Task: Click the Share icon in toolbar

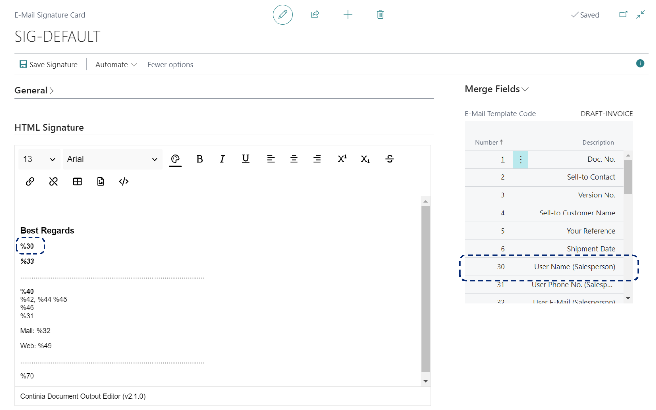Action: pyautogui.click(x=315, y=15)
